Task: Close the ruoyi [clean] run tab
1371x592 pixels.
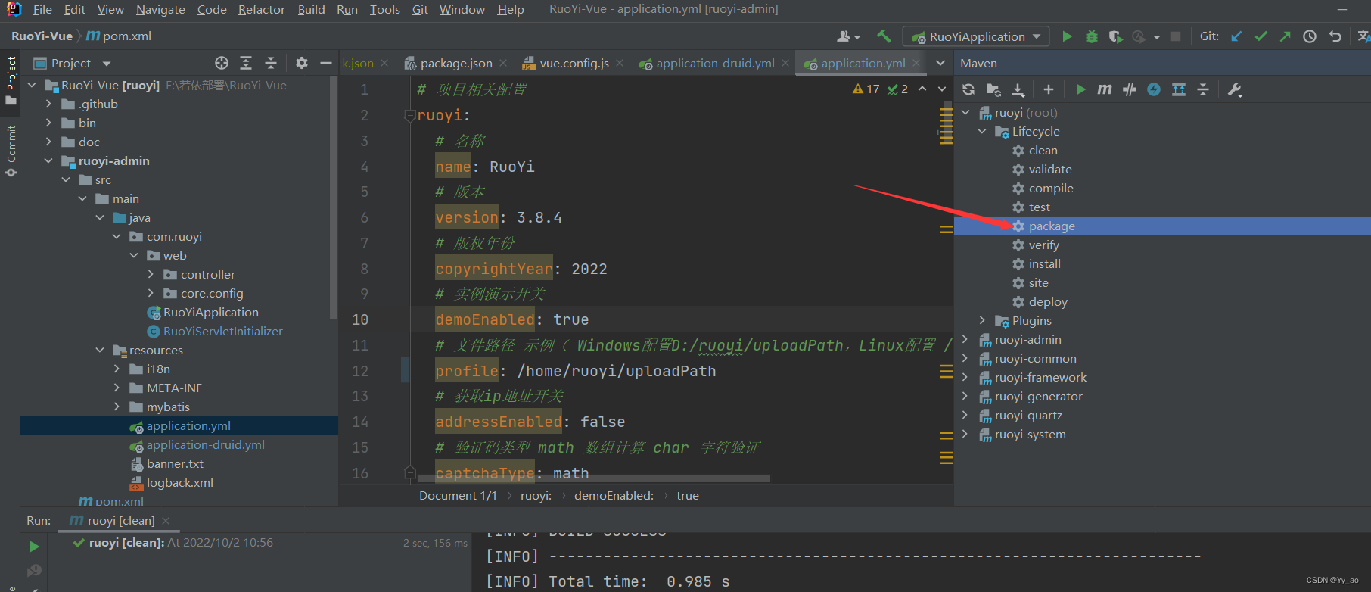Action: (166, 520)
